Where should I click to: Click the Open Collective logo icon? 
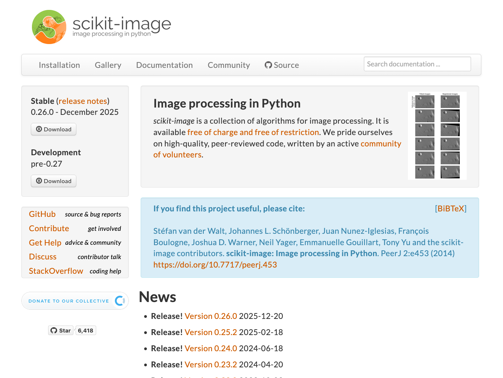click(x=120, y=301)
